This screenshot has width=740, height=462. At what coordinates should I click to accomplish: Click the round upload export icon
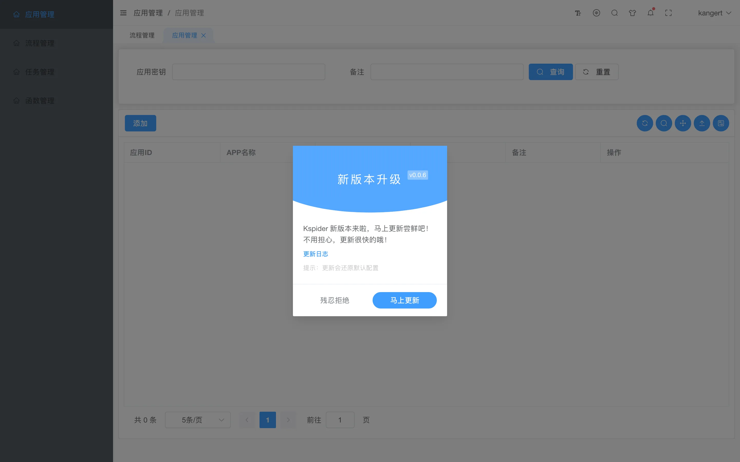coord(702,123)
